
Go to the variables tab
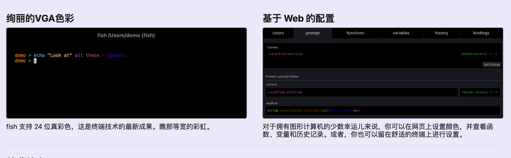point(401,33)
